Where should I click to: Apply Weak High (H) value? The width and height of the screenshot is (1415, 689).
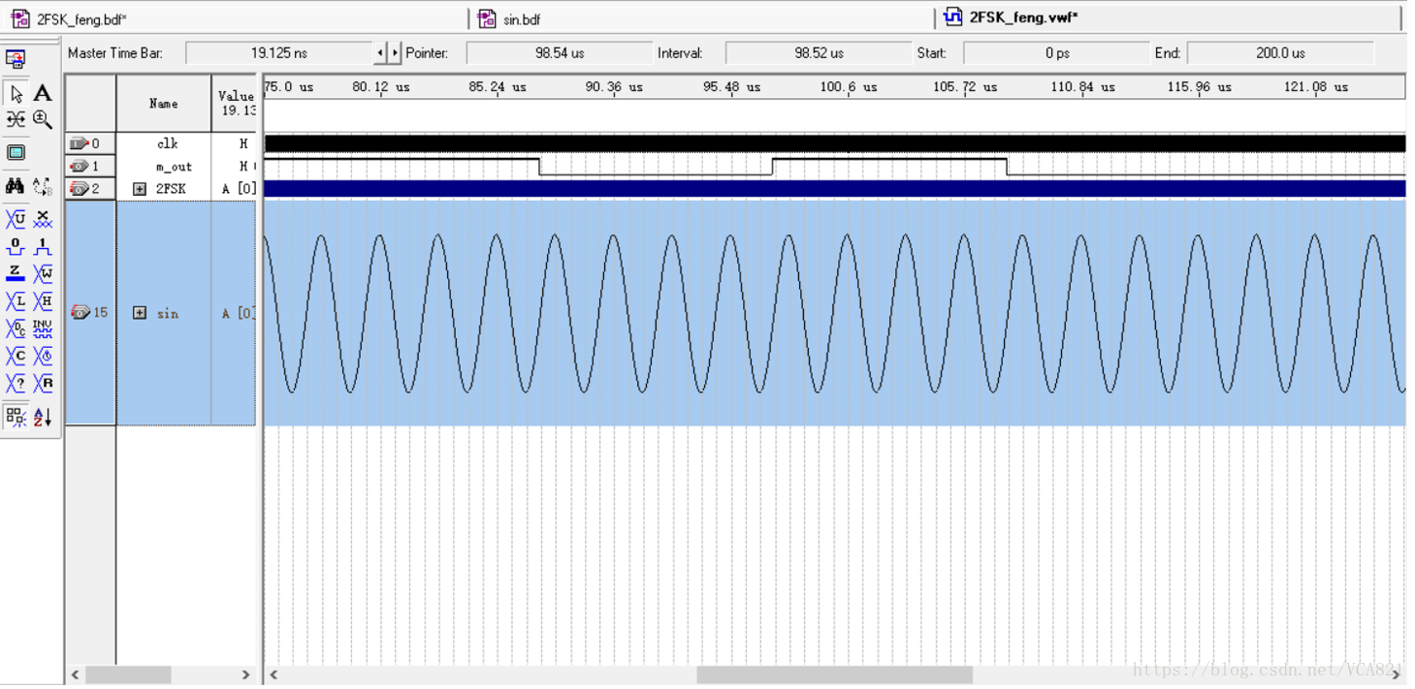[43, 301]
